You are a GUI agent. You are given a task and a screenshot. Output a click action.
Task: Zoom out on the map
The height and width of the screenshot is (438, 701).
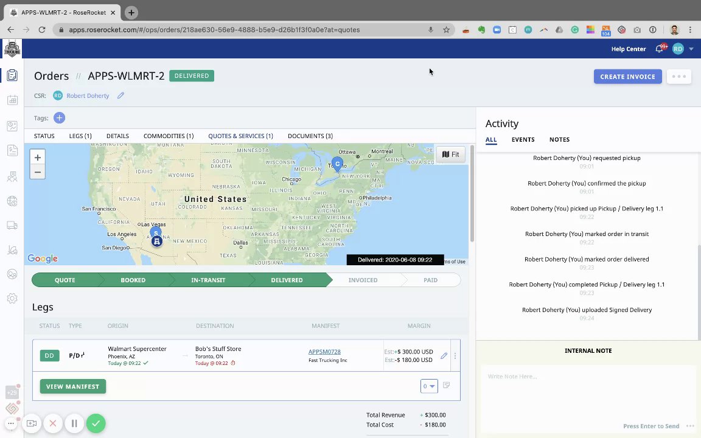tap(38, 172)
